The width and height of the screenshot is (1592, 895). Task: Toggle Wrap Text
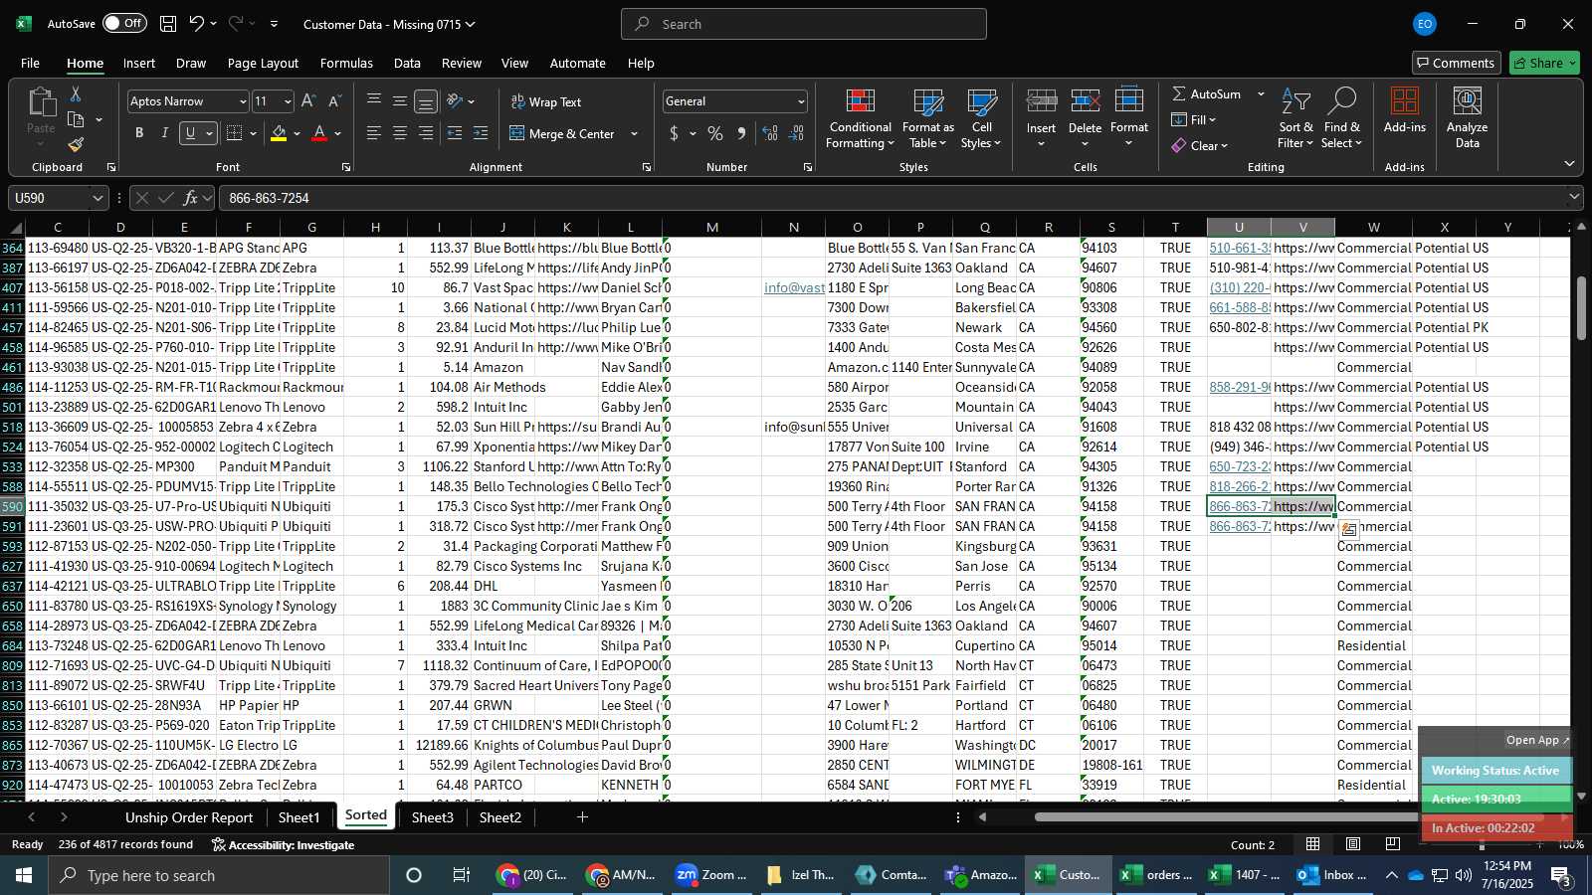tap(546, 101)
